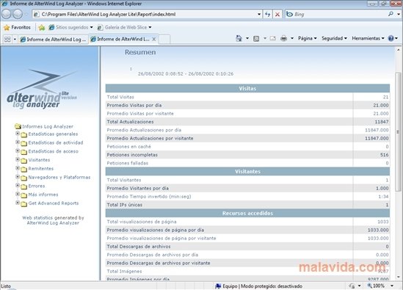Open Errores folder link

(x=37, y=186)
